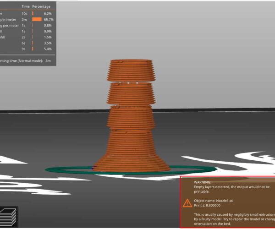The width and height of the screenshot is (275, 229).
Task: Click the long orange bar for 65.7%
Action: point(37,20)
